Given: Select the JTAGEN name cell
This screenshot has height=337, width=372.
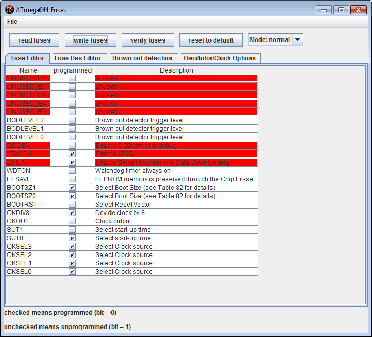Looking at the screenshot, I should click(x=28, y=154).
